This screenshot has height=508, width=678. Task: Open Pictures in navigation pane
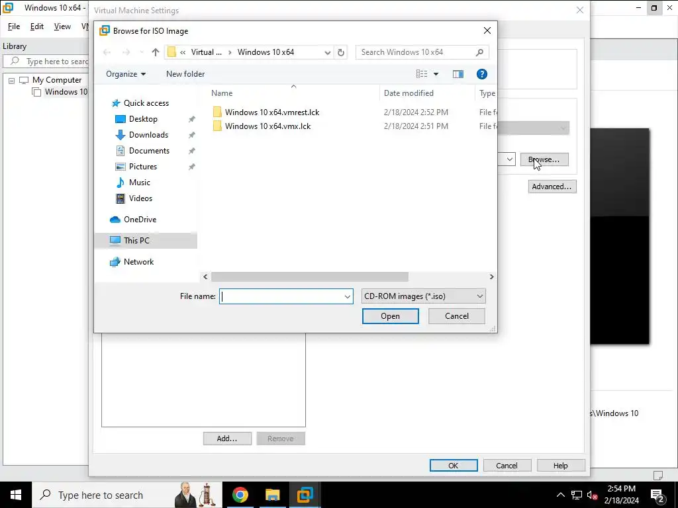click(x=143, y=167)
